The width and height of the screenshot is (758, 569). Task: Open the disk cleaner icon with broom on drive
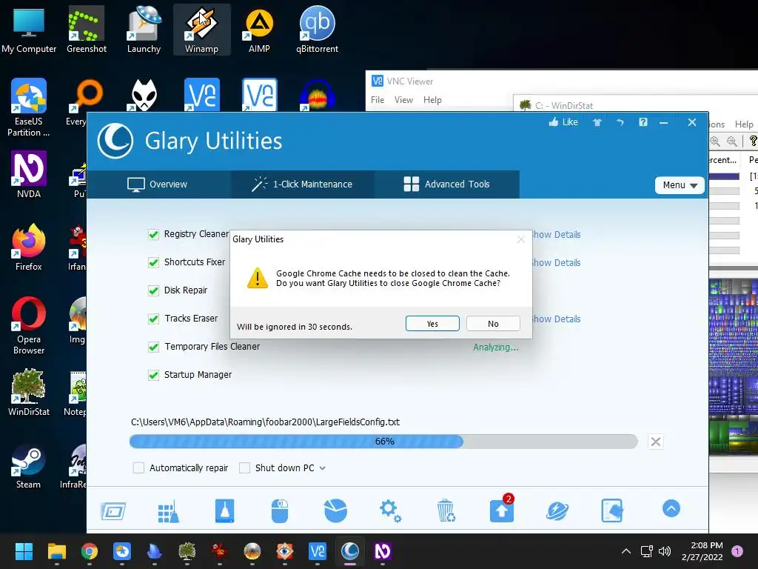pos(224,511)
